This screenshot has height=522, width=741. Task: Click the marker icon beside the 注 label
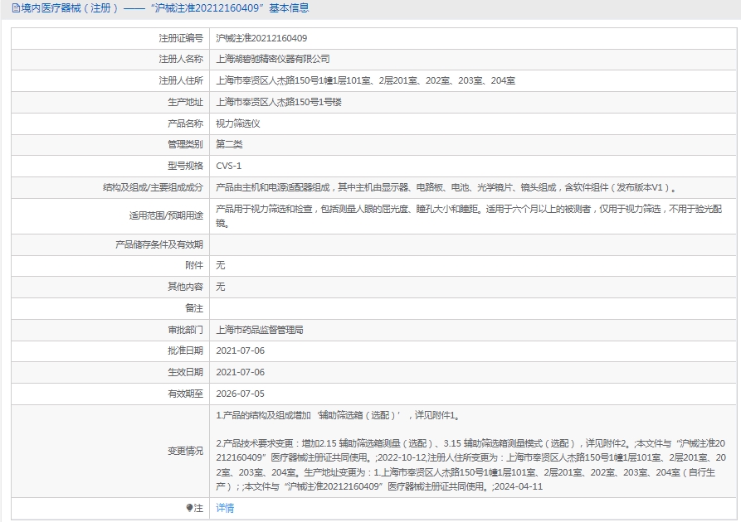(189, 508)
